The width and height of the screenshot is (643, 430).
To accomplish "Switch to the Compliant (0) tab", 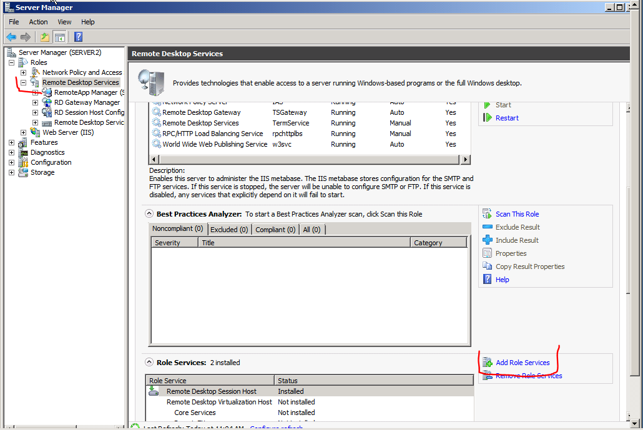I will 275,230.
